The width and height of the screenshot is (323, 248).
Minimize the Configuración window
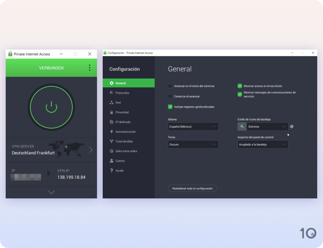[292, 53]
